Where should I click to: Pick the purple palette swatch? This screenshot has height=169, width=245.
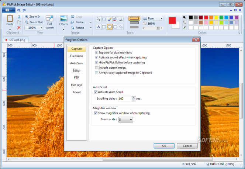click(x=237, y=17)
